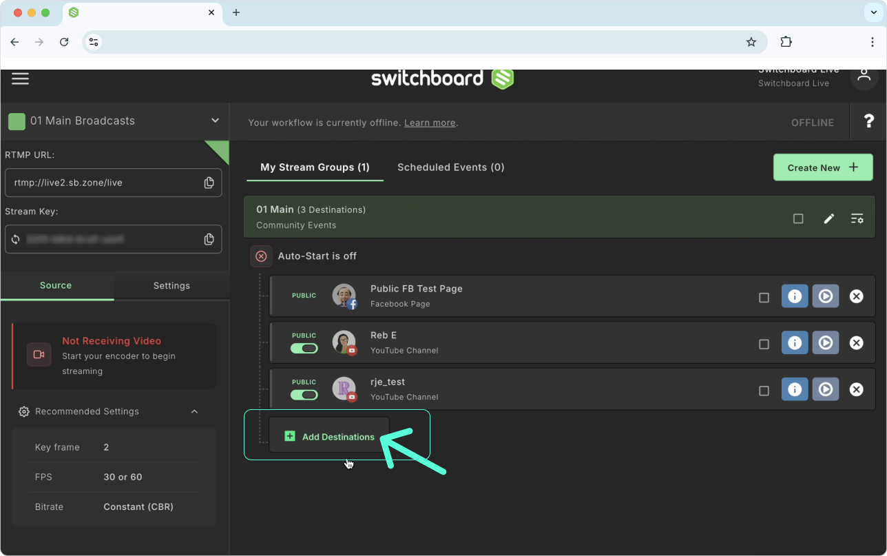The width and height of the screenshot is (887, 556).
Task: Click the 'Not Receiving Video' status text
Action: point(112,341)
